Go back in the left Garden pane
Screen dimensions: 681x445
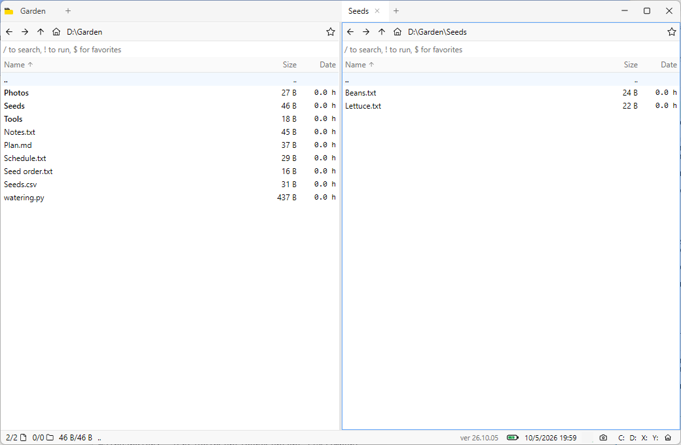click(x=9, y=31)
